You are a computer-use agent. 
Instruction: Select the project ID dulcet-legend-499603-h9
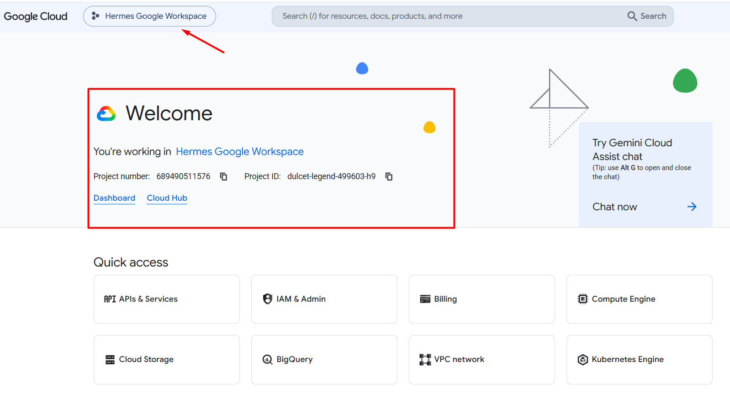click(331, 176)
